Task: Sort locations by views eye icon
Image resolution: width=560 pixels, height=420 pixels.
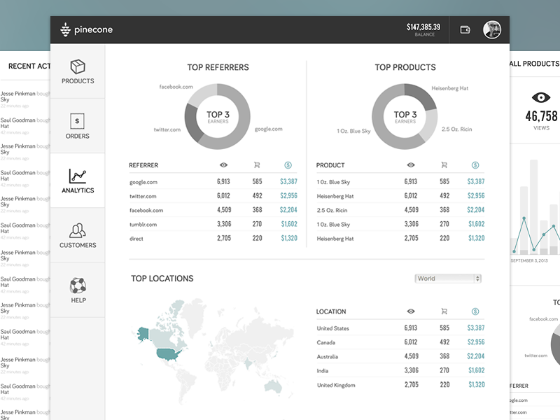Action: tap(411, 311)
